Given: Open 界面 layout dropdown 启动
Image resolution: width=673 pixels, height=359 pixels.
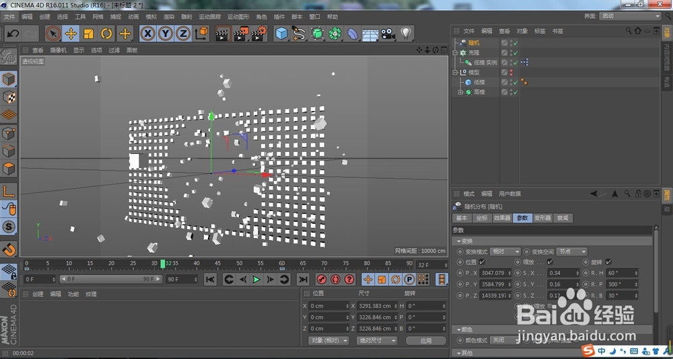Looking at the screenshot, I should point(630,16).
